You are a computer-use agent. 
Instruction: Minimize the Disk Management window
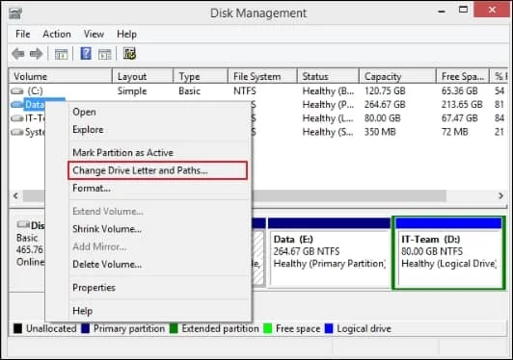point(442,12)
